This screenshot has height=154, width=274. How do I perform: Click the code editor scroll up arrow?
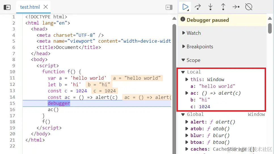tap(174, 18)
